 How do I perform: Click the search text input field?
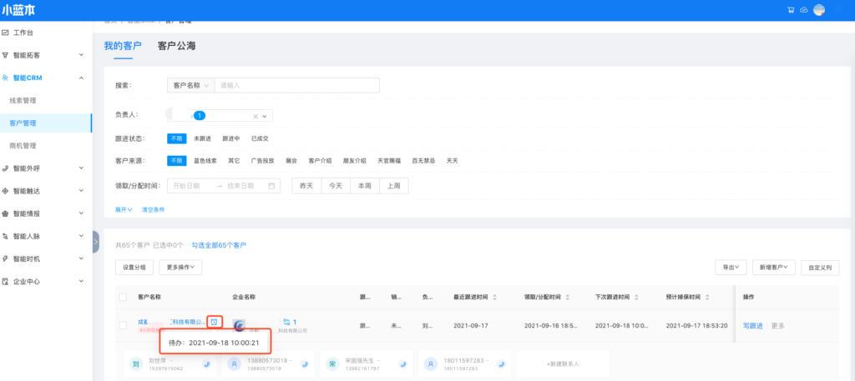click(296, 85)
